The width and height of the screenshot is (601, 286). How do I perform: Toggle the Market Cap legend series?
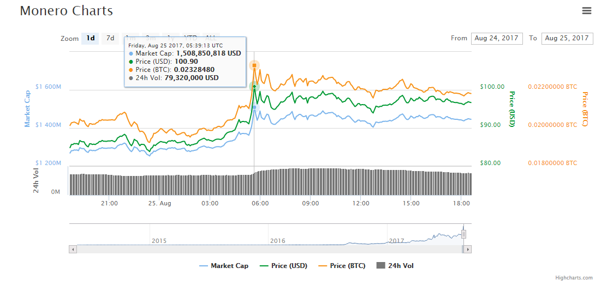pyautogui.click(x=224, y=266)
